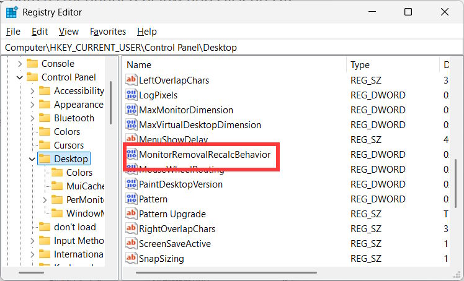Image resolution: width=464 pixels, height=281 pixels.
Task: Click the tree pane horizontal scrollbar
Action: 31,273
